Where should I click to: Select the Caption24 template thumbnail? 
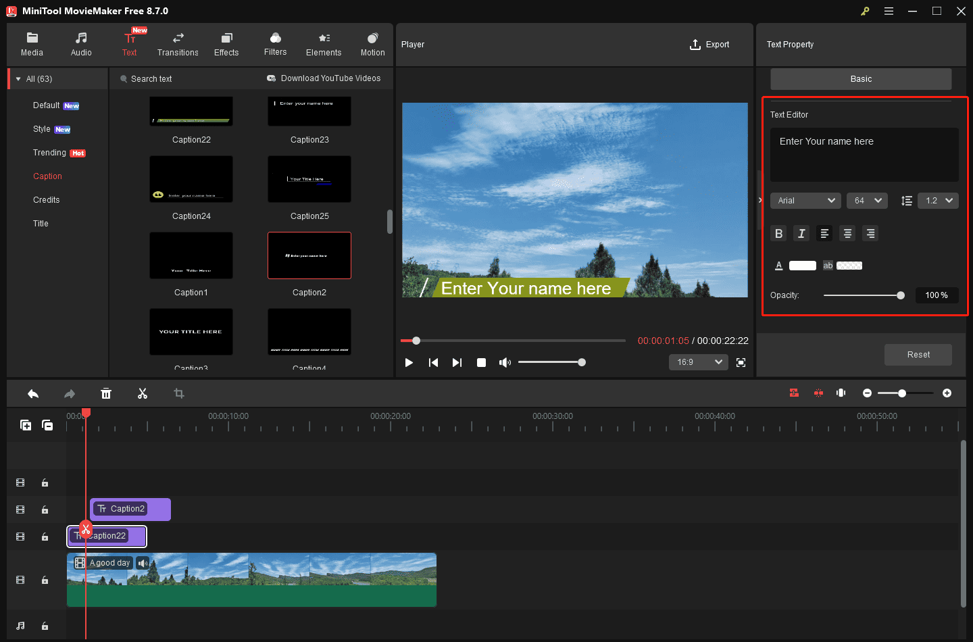(191, 179)
